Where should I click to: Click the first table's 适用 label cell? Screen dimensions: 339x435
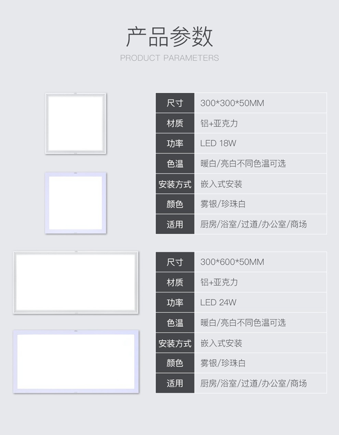coord(175,224)
